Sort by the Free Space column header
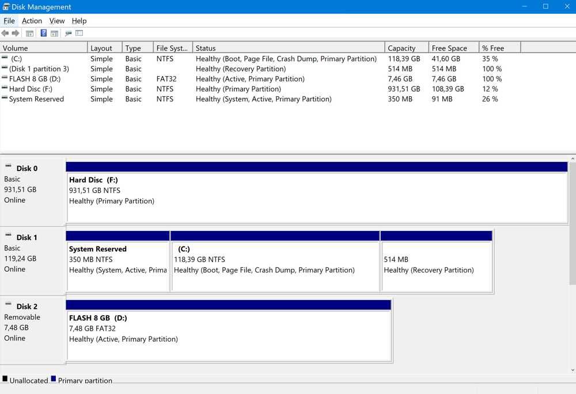 click(454, 48)
